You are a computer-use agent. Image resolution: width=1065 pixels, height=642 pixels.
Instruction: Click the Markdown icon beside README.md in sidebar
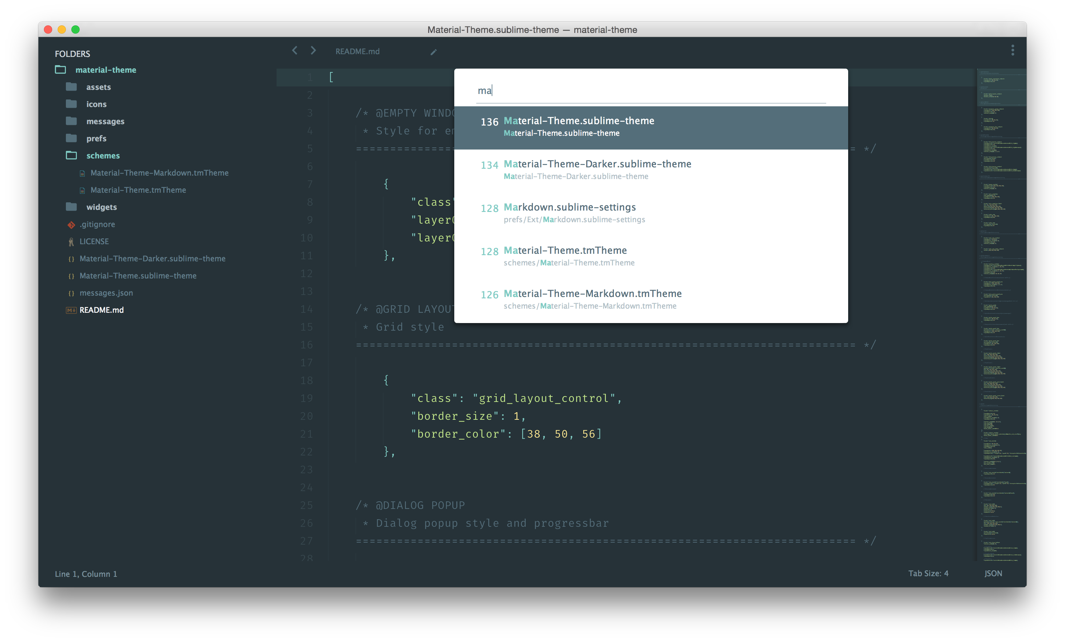(x=71, y=310)
